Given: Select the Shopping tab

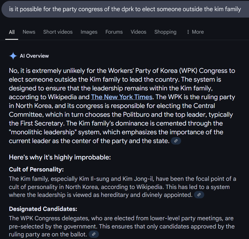Looking at the screenshot, I should coord(165,32).
